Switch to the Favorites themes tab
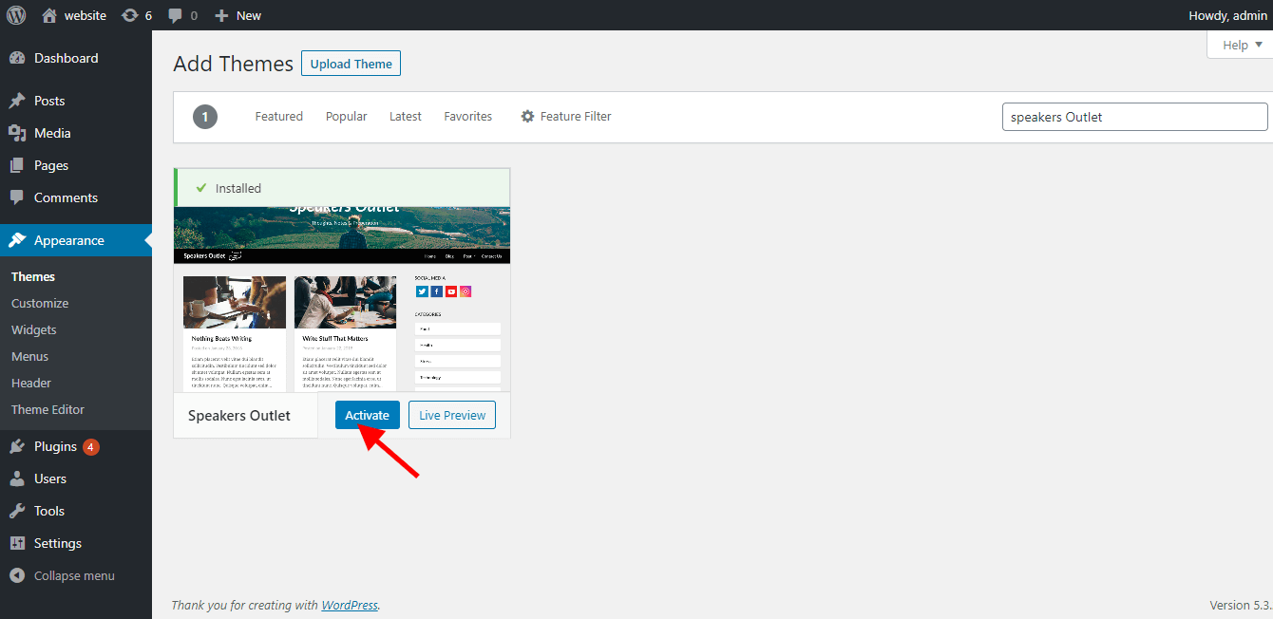The width and height of the screenshot is (1273, 619). [x=467, y=116]
